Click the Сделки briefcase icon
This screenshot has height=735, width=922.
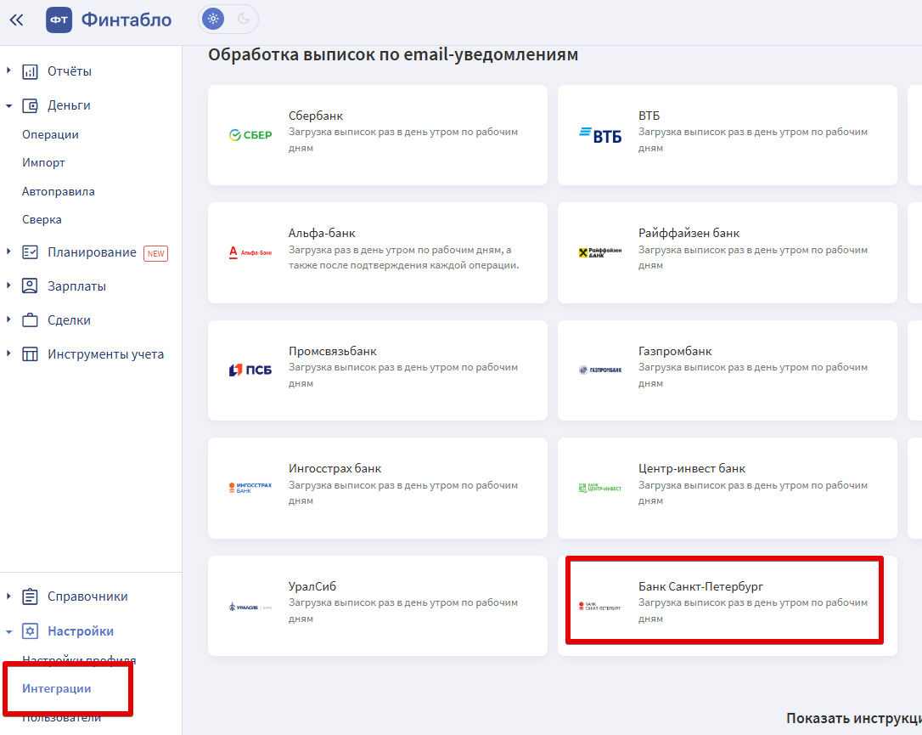point(30,320)
